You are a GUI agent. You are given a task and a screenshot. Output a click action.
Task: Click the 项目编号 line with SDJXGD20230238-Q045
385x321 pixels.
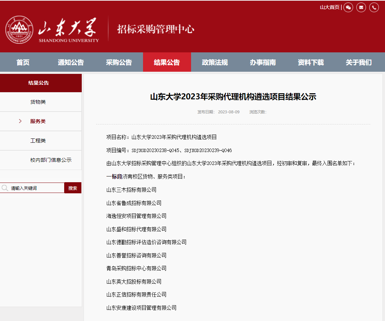(169, 150)
